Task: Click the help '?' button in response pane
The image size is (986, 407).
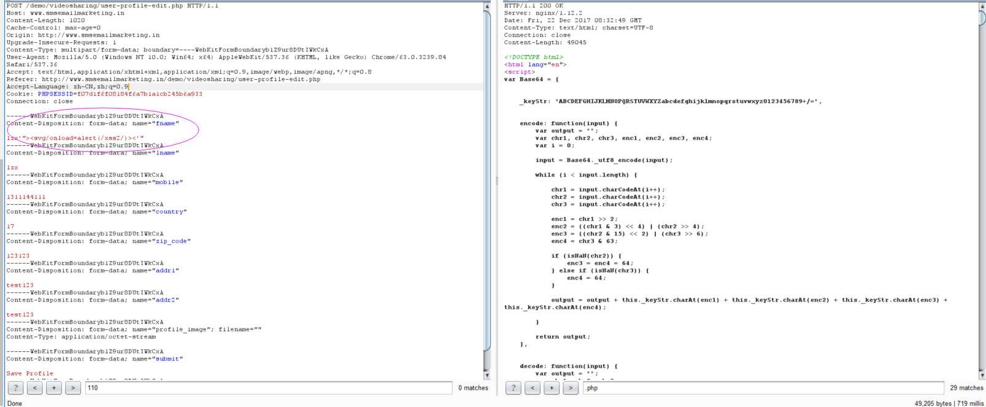Action: click(x=513, y=388)
